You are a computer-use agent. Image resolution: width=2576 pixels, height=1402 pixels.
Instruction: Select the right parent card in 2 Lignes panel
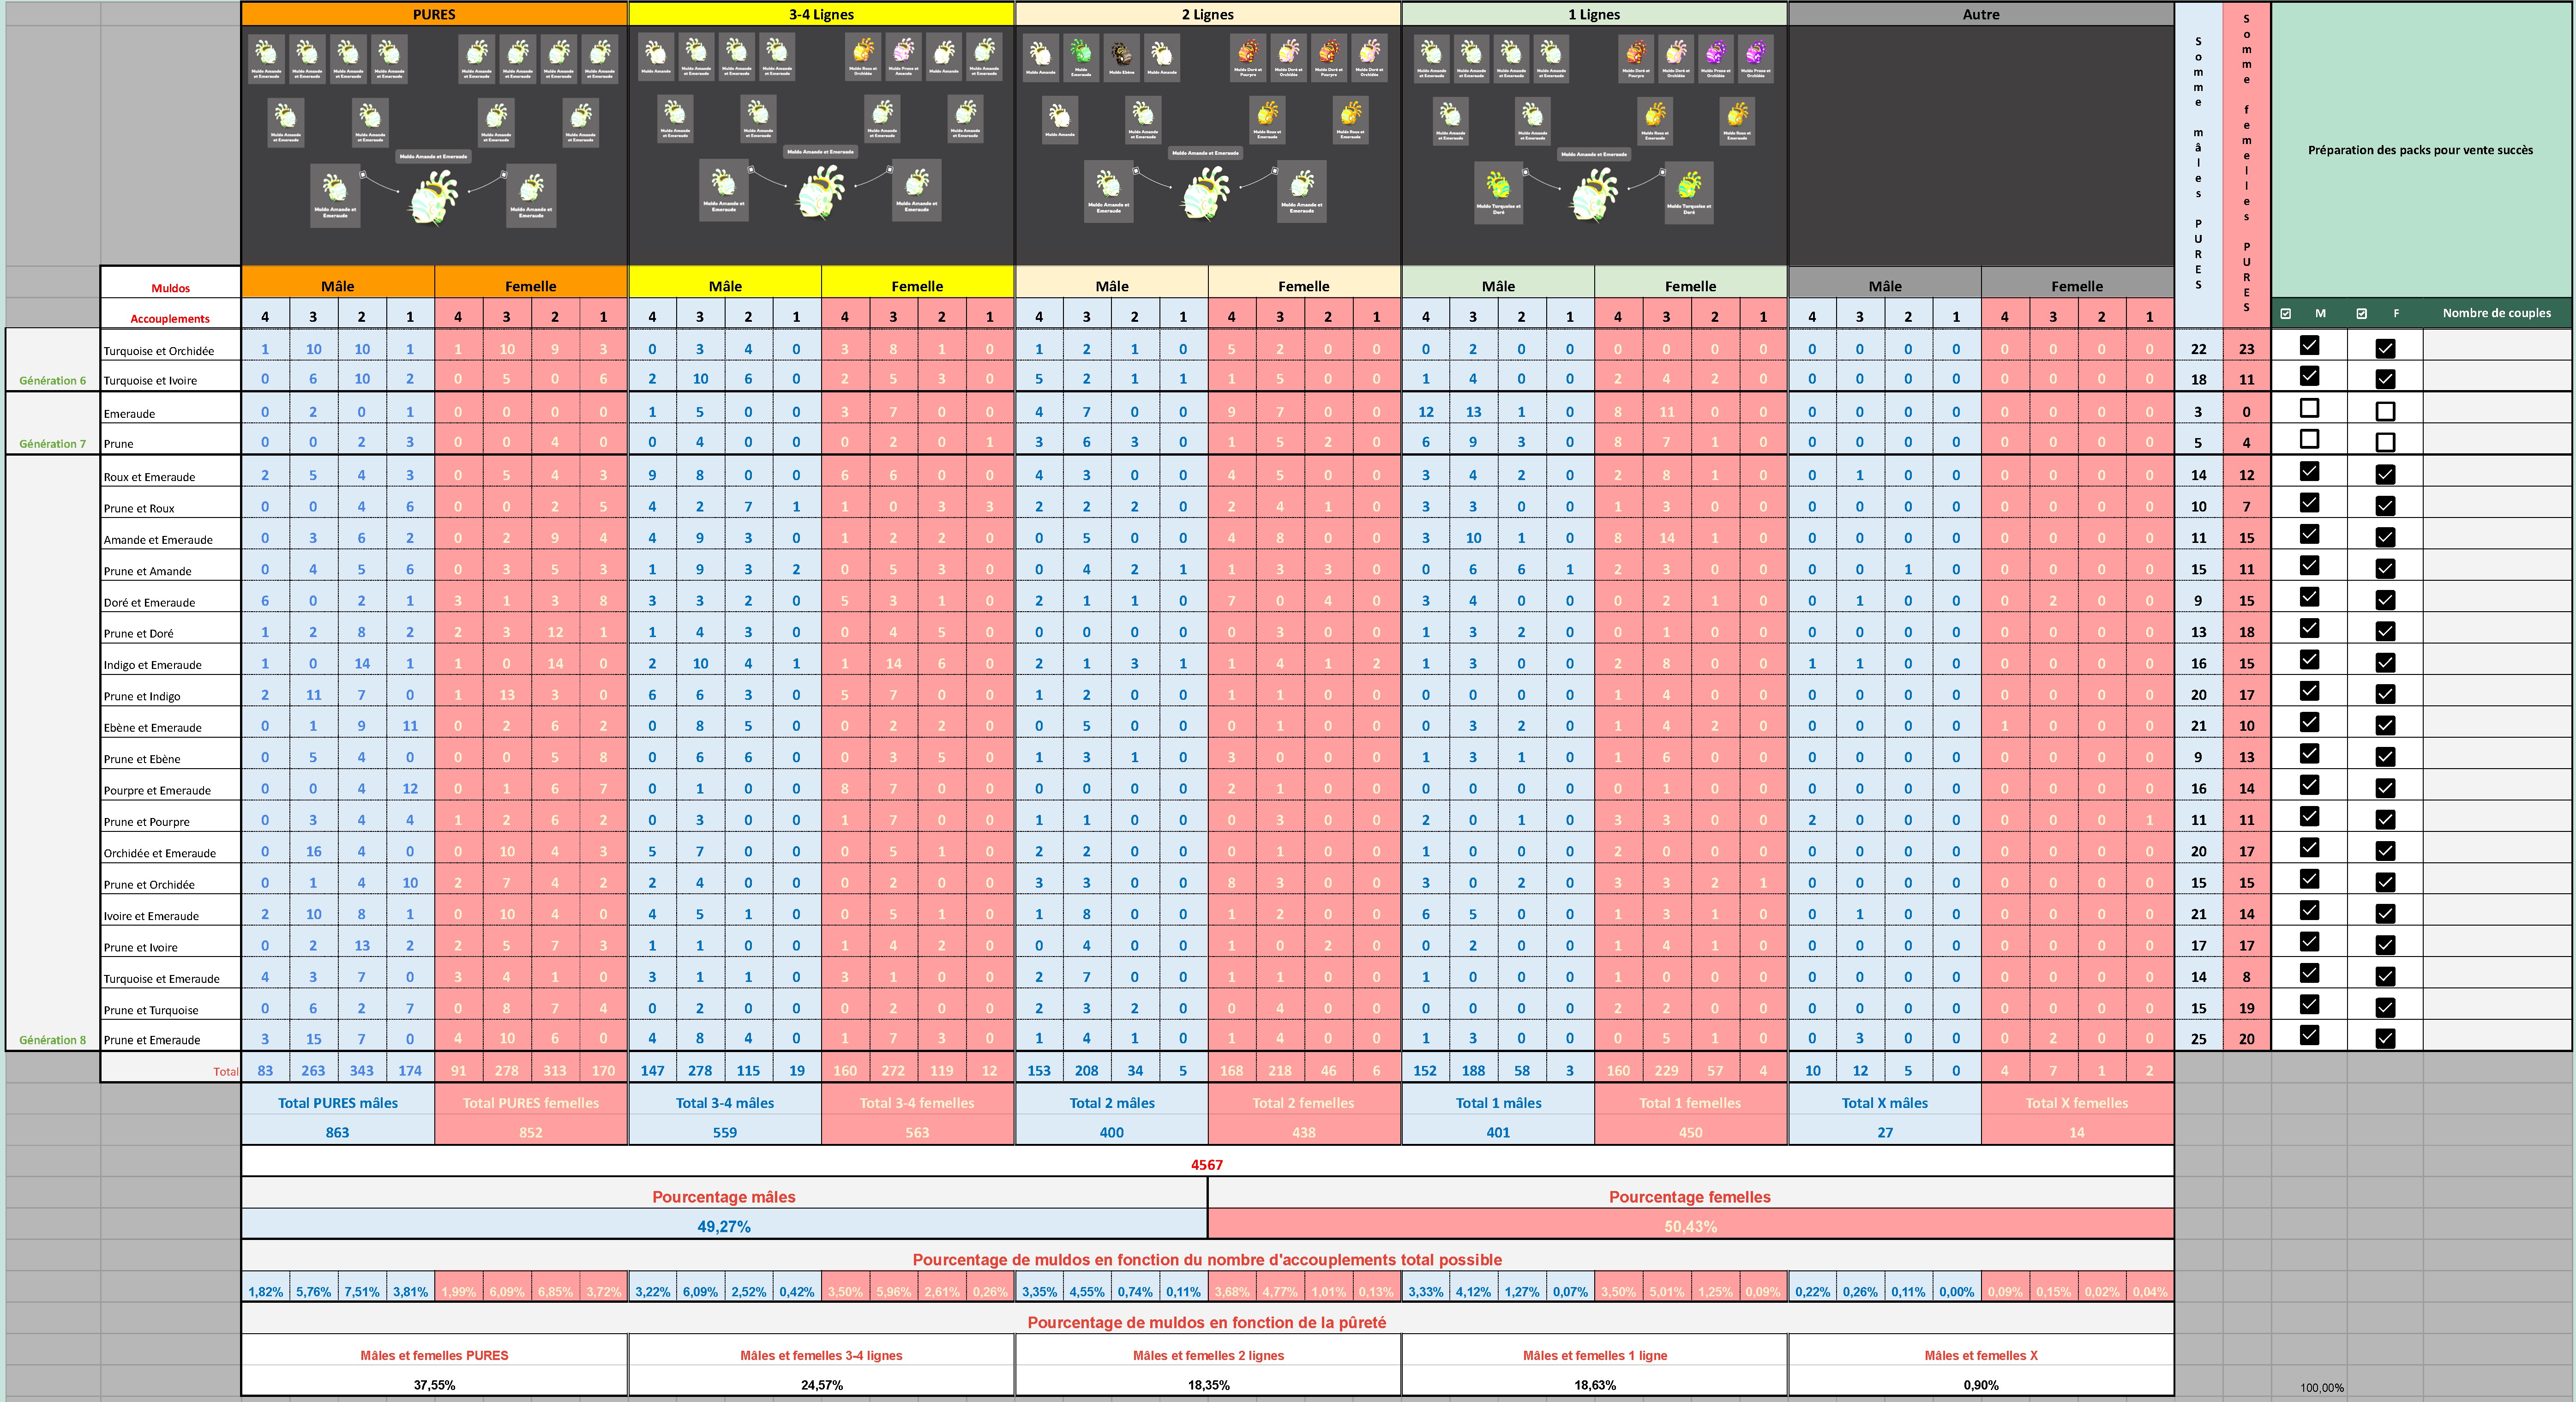pyautogui.click(x=1302, y=192)
